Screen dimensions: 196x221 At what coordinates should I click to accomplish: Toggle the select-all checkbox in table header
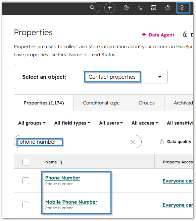point(26,162)
